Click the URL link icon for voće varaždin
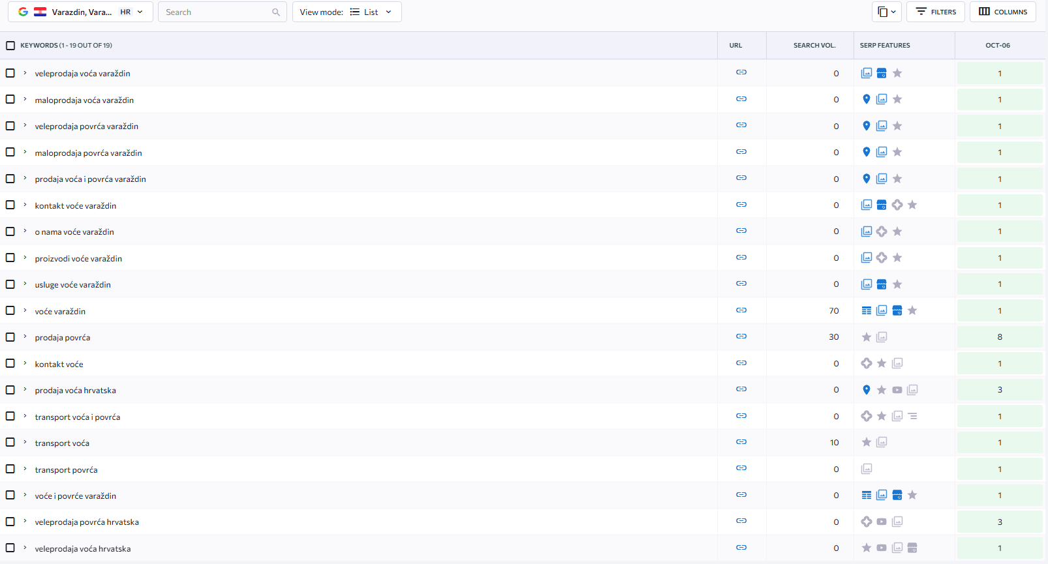 click(x=741, y=310)
